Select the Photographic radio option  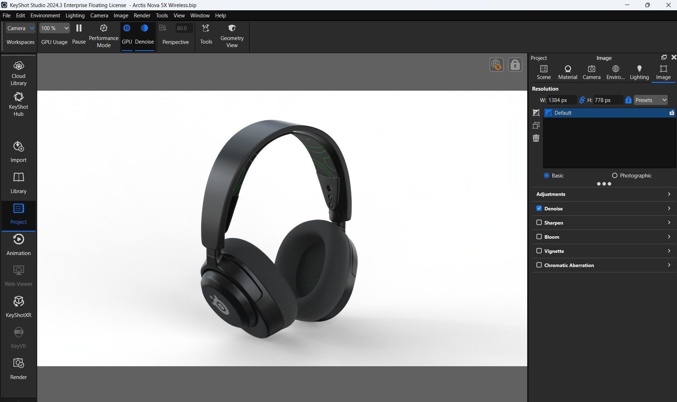(x=615, y=175)
